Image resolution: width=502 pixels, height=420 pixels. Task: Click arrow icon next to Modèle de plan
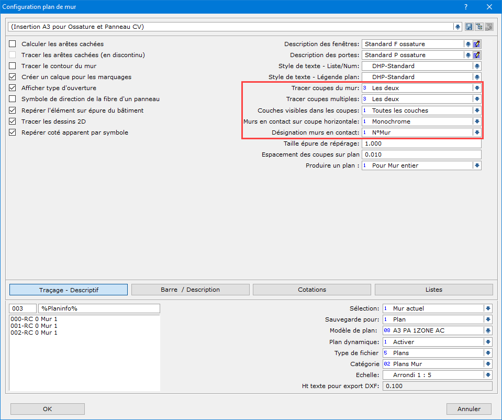pyautogui.click(x=488, y=330)
